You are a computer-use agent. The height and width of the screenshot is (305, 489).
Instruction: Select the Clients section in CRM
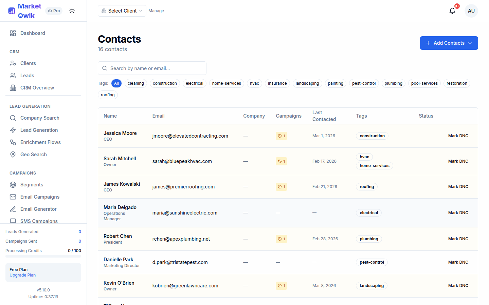pyautogui.click(x=28, y=63)
